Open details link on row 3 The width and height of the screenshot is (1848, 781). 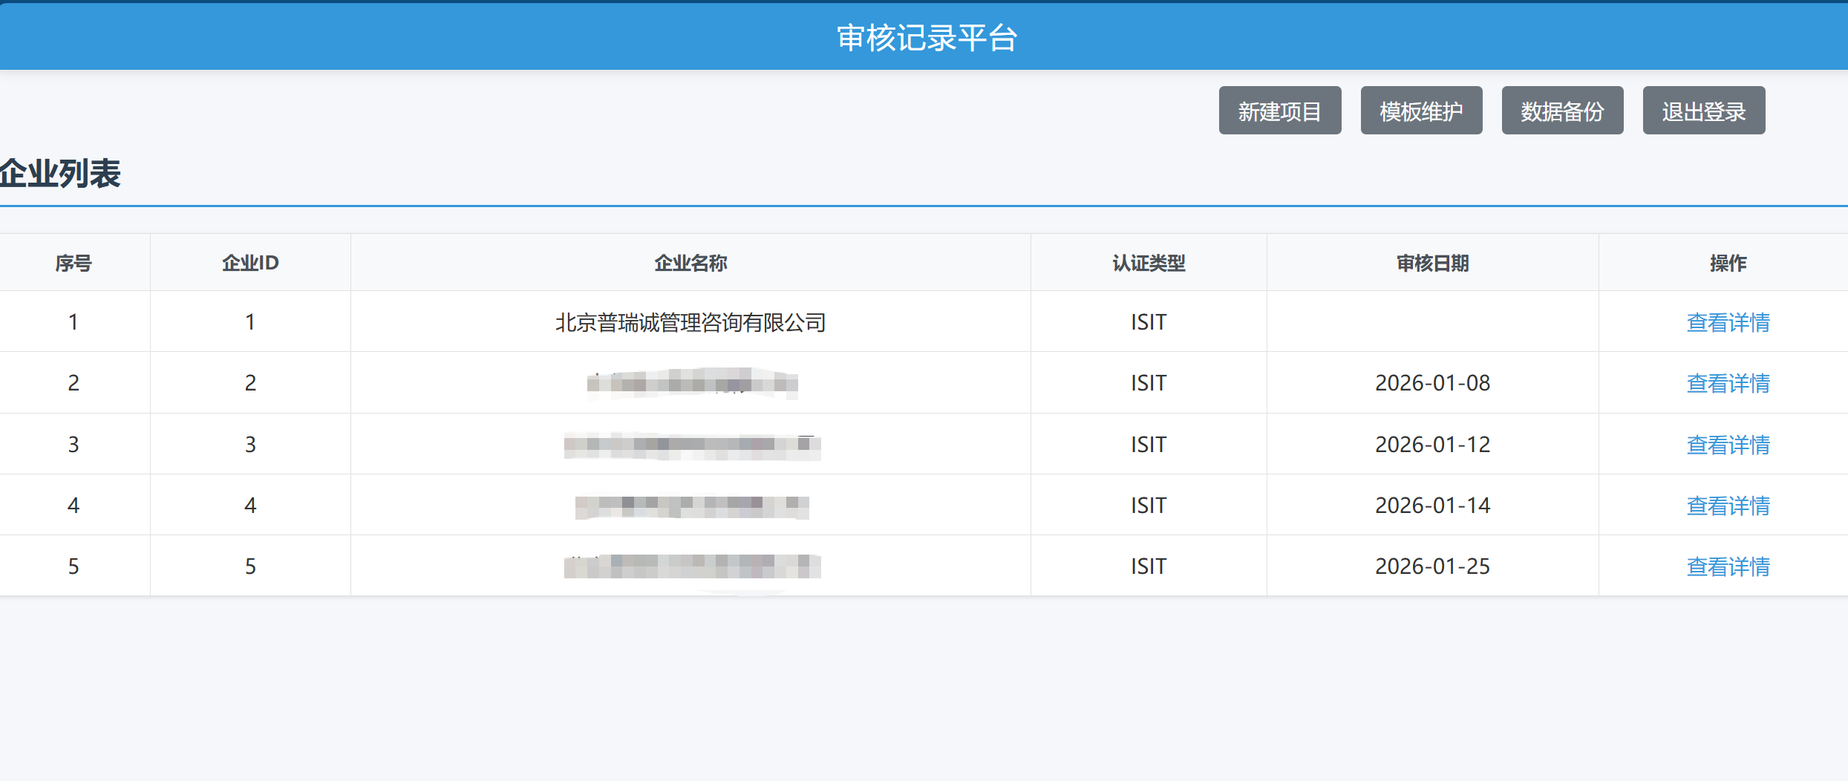coord(1728,444)
